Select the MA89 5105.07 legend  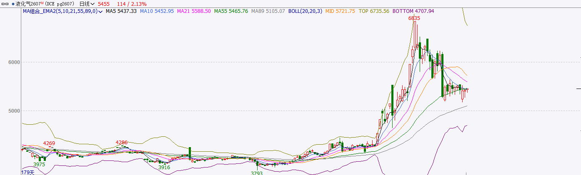(268, 11)
